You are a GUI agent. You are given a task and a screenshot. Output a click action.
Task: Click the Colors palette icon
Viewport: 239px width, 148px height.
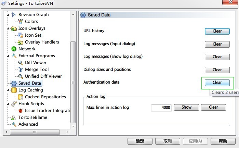[21, 22]
